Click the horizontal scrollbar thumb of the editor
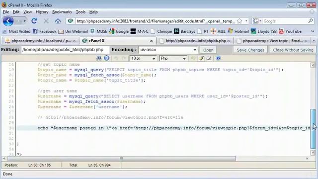318x179 pixels. (x=121, y=158)
